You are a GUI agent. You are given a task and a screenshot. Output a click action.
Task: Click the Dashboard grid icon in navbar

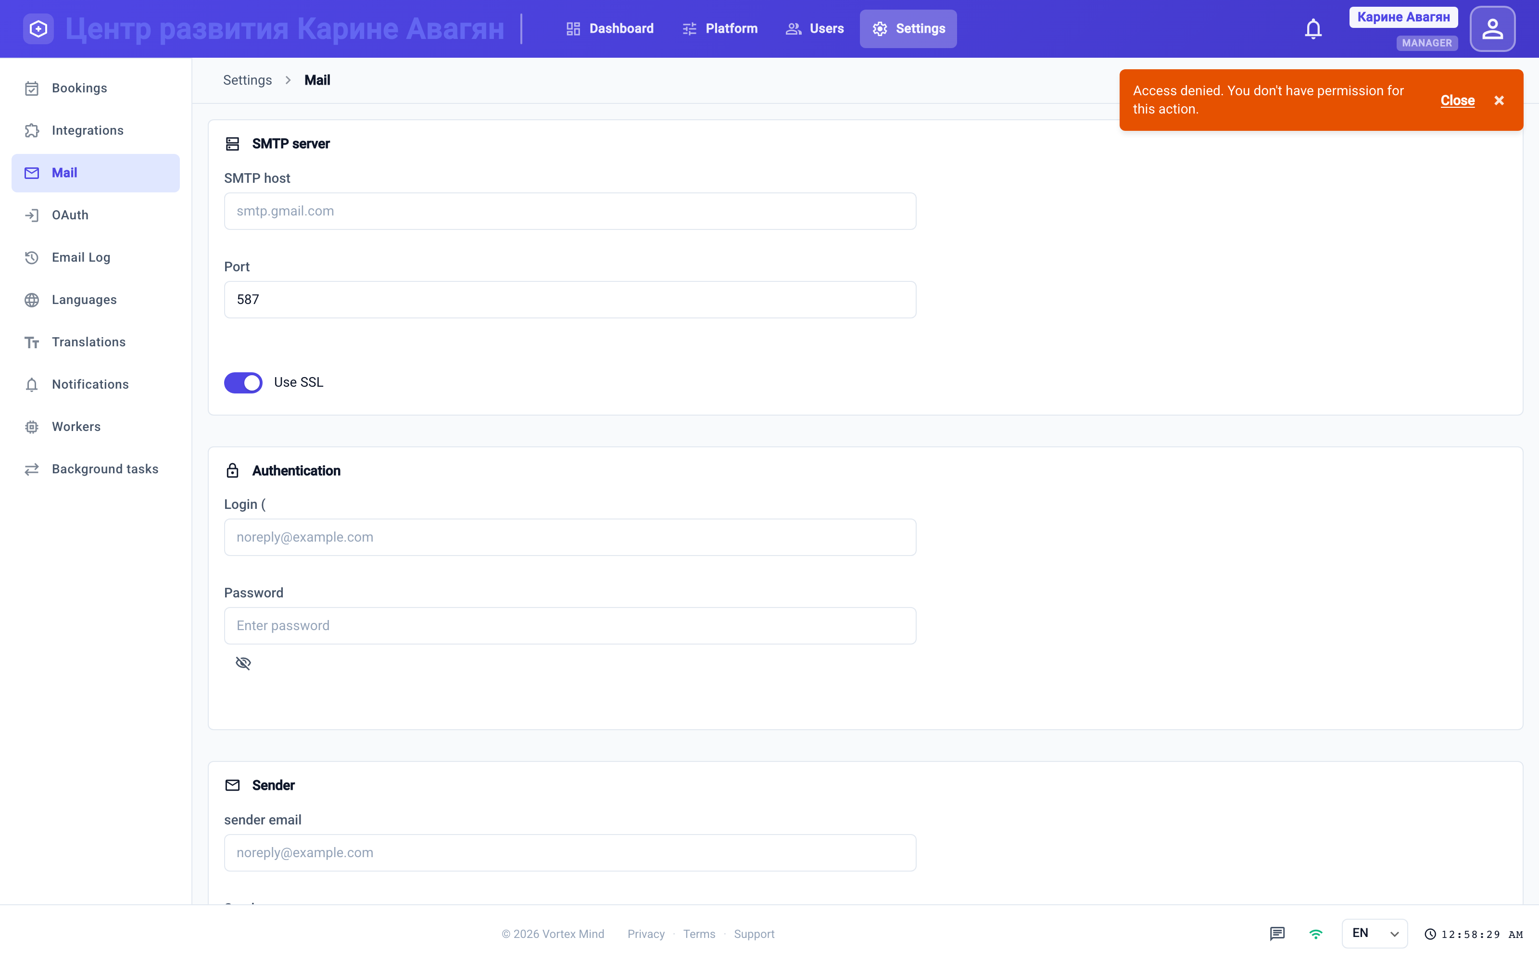(x=573, y=29)
